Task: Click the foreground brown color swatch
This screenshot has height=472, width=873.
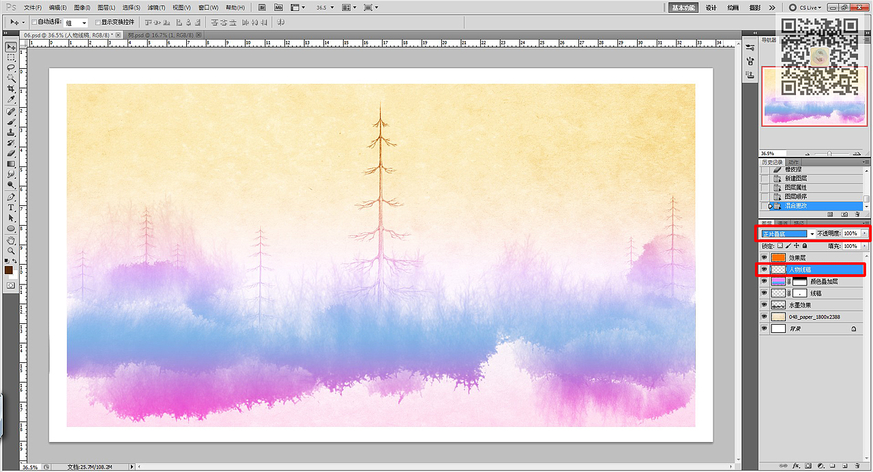Action: point(9,271)
